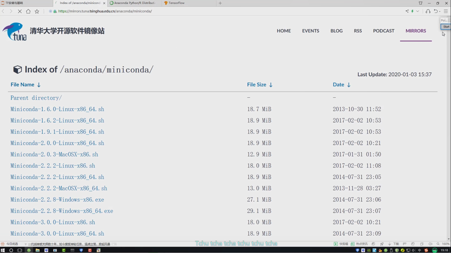This screenshot has width=451, height=253.
Task: Open 热点资讯 in the status bar
Action: pyautogui.click(x=359, y=244)
